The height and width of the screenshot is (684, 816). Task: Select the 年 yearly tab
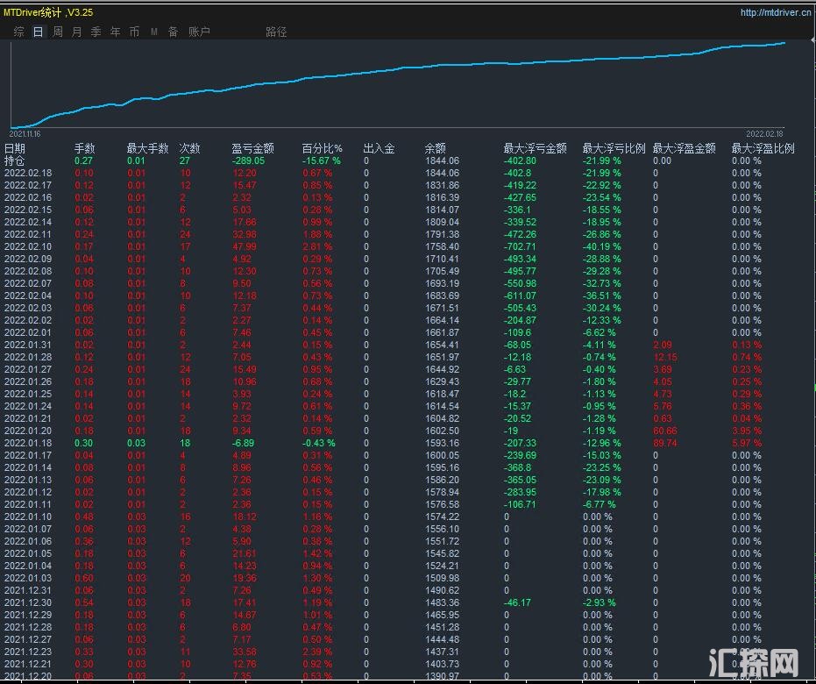[115, 32]
